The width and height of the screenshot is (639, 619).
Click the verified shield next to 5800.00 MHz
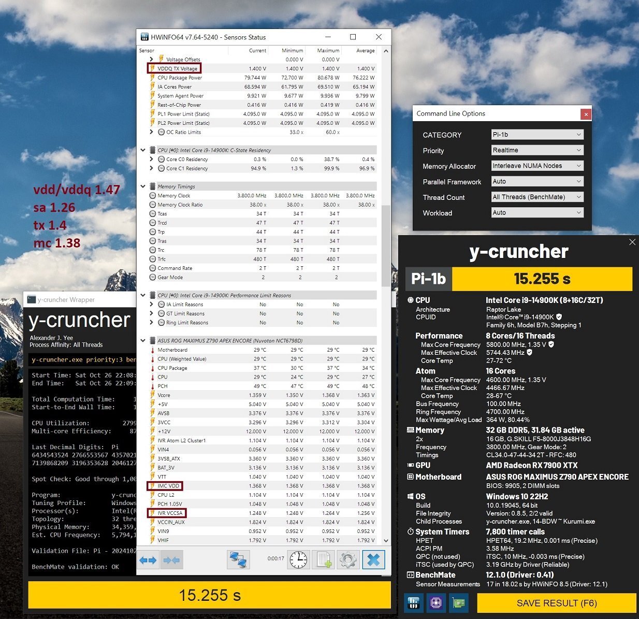coord(551,344)
